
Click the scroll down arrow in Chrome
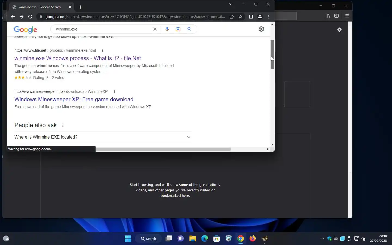272,145
